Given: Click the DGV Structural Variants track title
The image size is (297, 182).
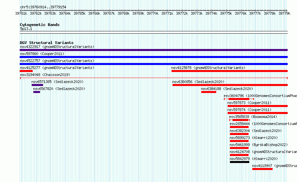Looking at the screenshot, I should (x=47, y=43).
